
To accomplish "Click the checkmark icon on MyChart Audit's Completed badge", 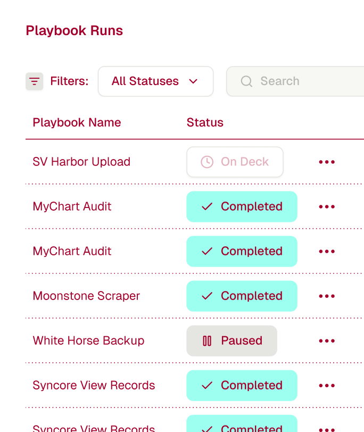I will pyautogui.click(x=208, y=206).
